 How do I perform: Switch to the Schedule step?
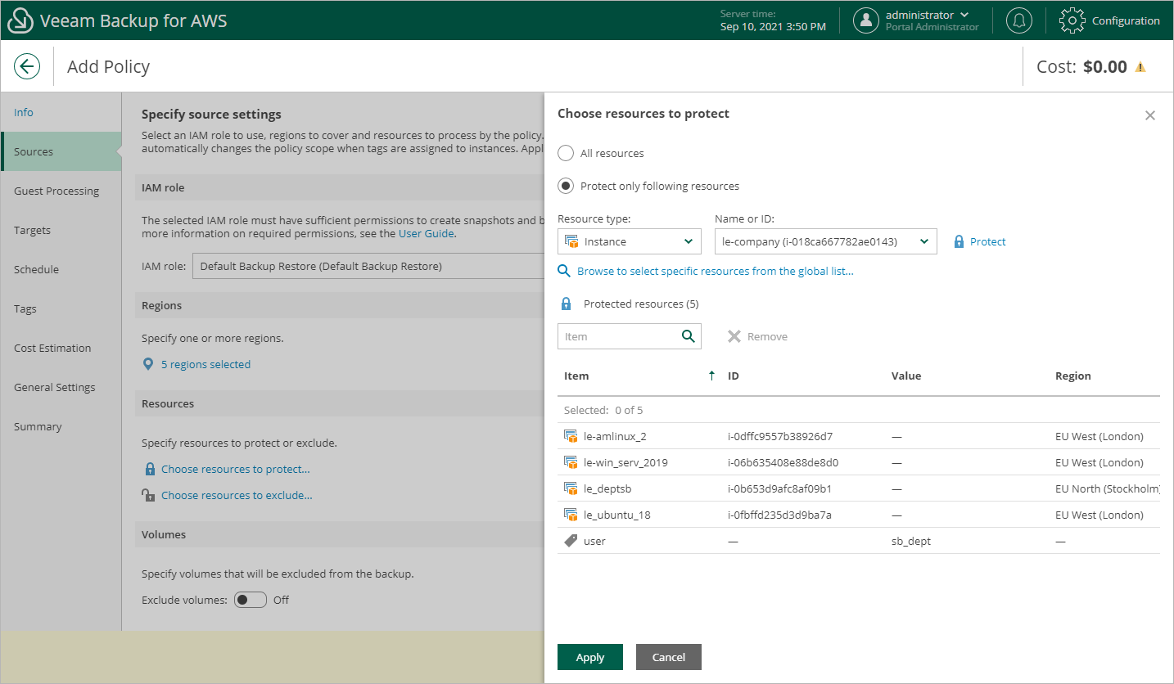(x=36, y=269)
